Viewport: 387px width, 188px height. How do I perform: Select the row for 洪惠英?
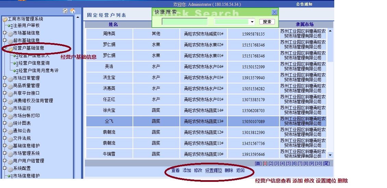point(206,89)
